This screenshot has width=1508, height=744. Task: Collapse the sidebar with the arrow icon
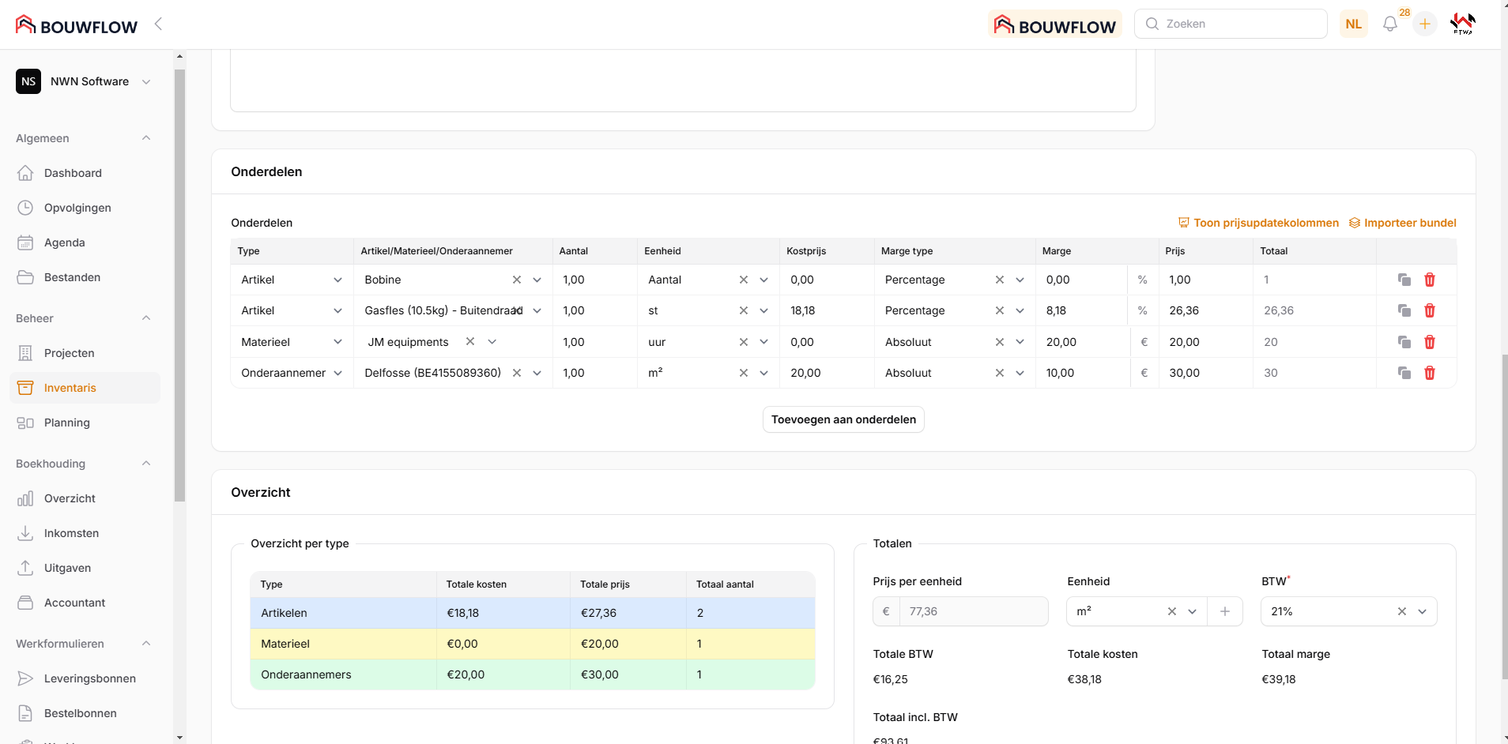point(158,24)
